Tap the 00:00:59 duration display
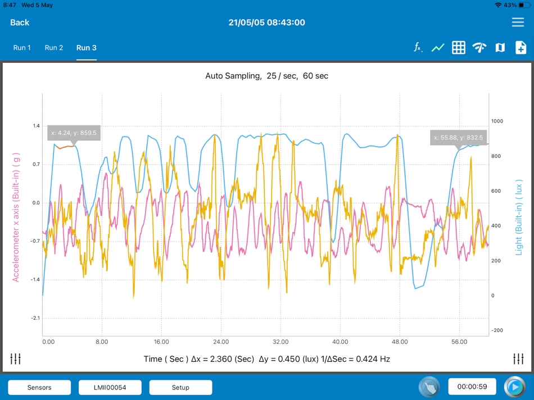Screen dimensions: 534x400 tap(472, 387)
